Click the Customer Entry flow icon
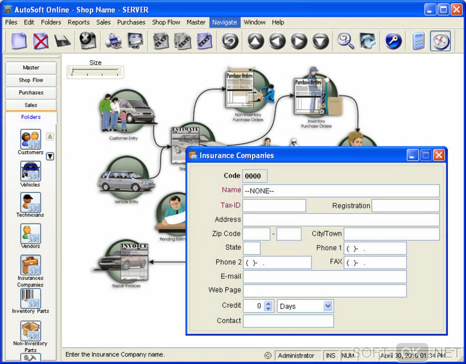 pyautogui.click(x=127, y=112)
